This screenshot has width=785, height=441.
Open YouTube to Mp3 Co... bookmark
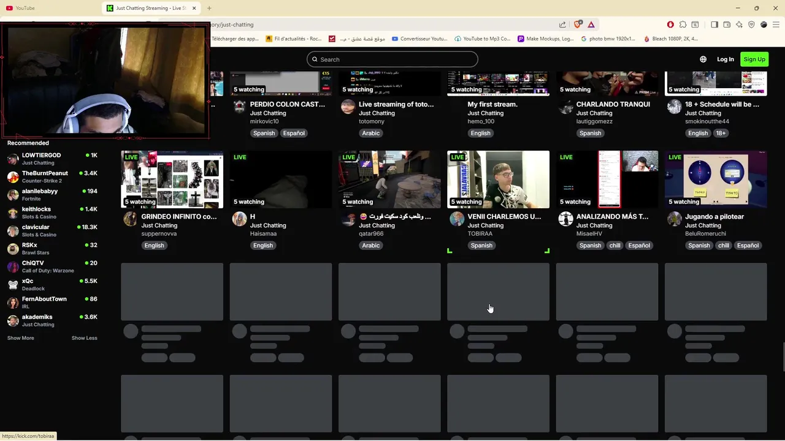(x=483, y=39)
